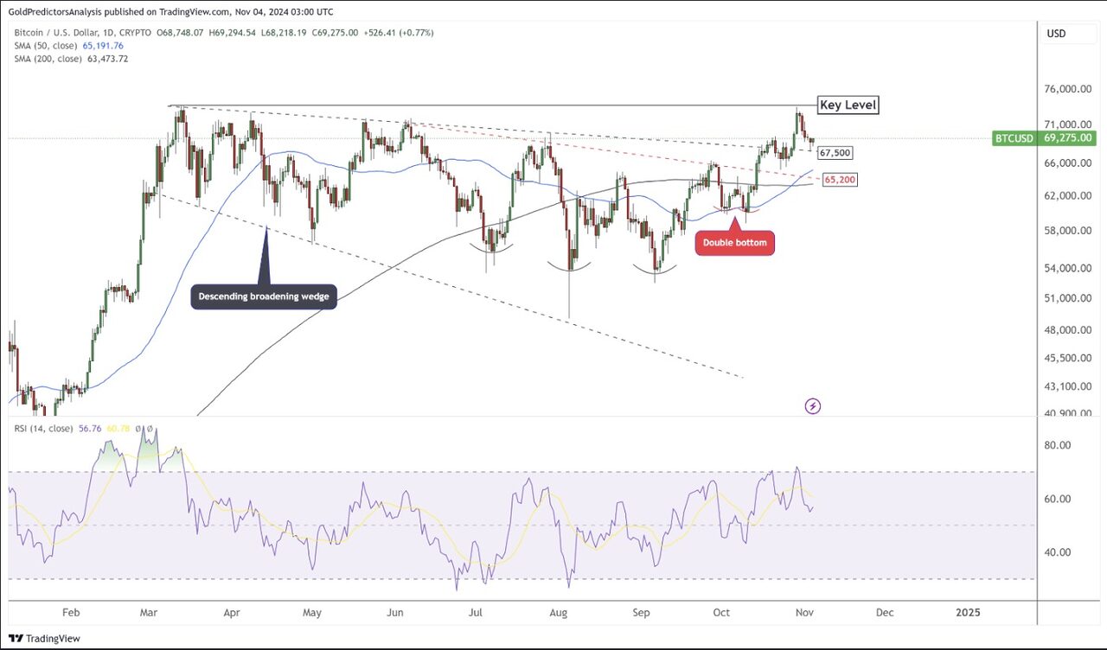The width and height of the screenshot is (1107, 650).
Task: Click the 54,000.00 price axis label
Action: coord(1065,268)
